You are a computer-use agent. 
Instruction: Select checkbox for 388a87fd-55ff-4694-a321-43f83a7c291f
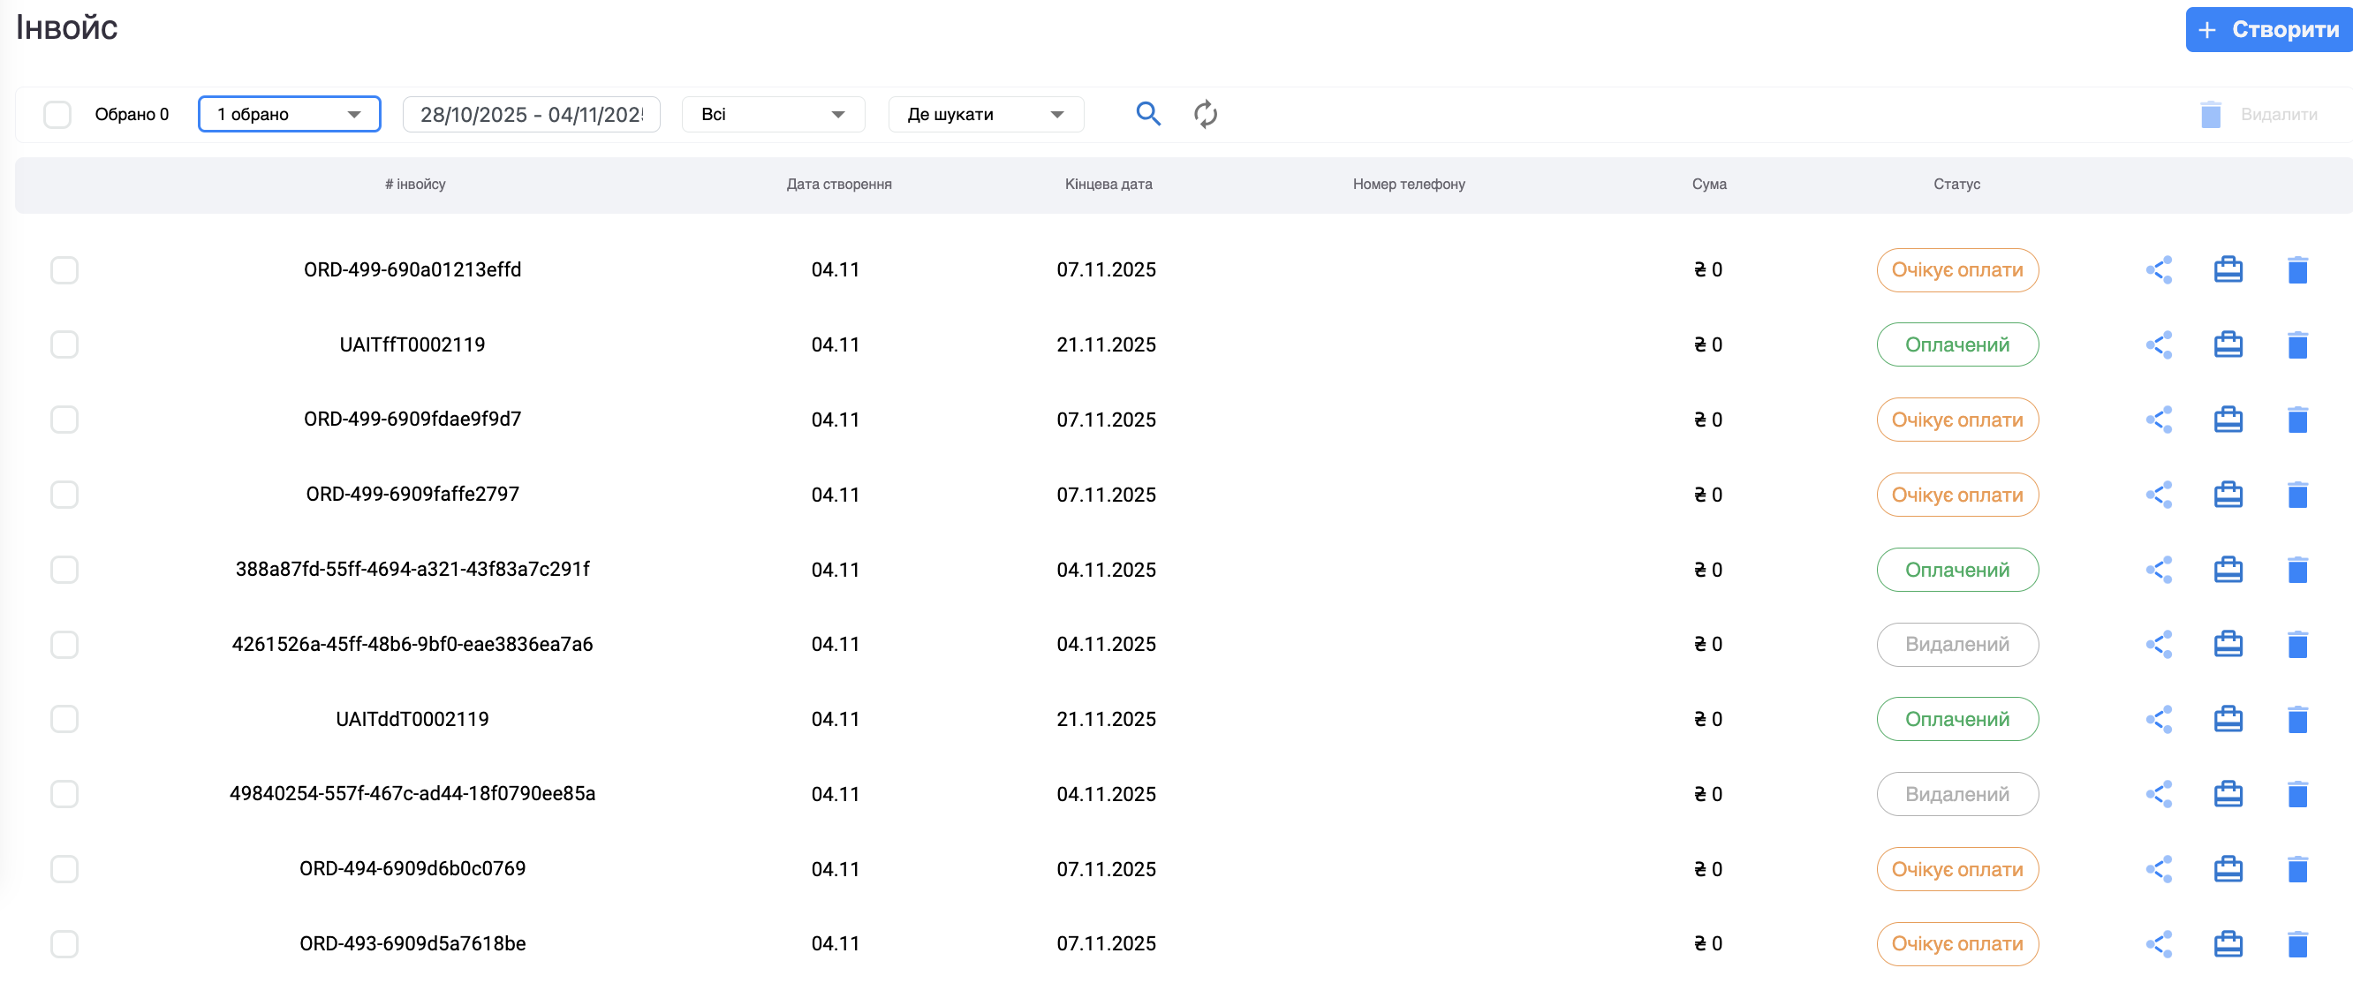pyautogui.click(x=64, y=570)
